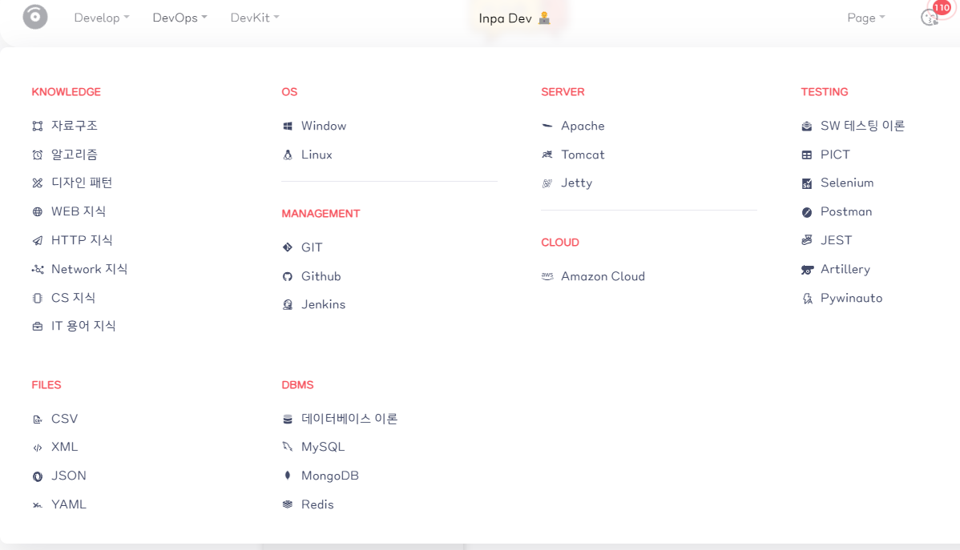Expand the Develop dropdown menu

click(x=101, y=18)
